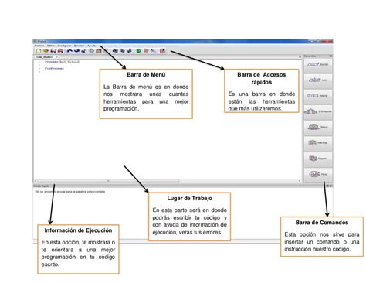Click the editor scrollbar's right arrow

coord(300,181)
